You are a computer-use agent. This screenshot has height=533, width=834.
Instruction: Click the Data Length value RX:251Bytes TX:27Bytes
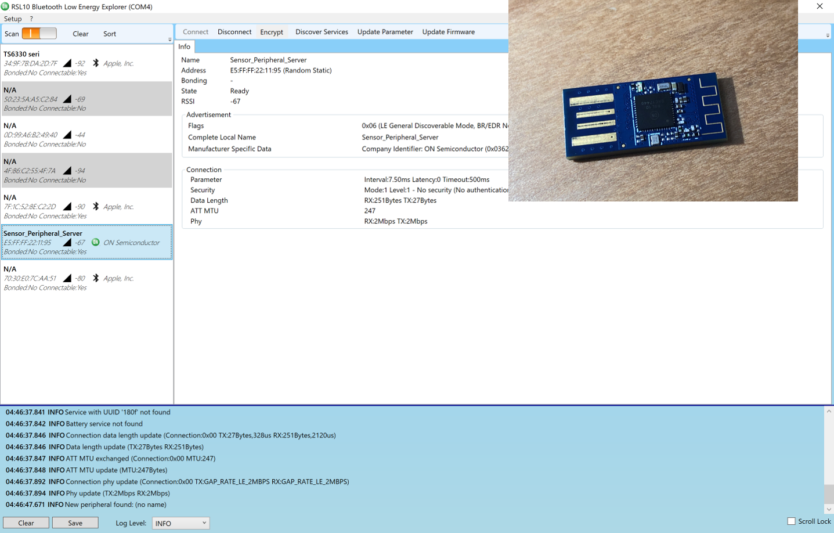click(400, 200)
